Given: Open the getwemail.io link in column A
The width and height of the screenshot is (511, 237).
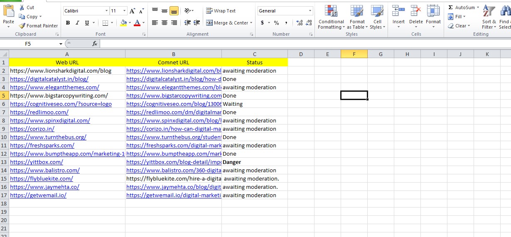Looking at the screenshot, I should (38, 195).
